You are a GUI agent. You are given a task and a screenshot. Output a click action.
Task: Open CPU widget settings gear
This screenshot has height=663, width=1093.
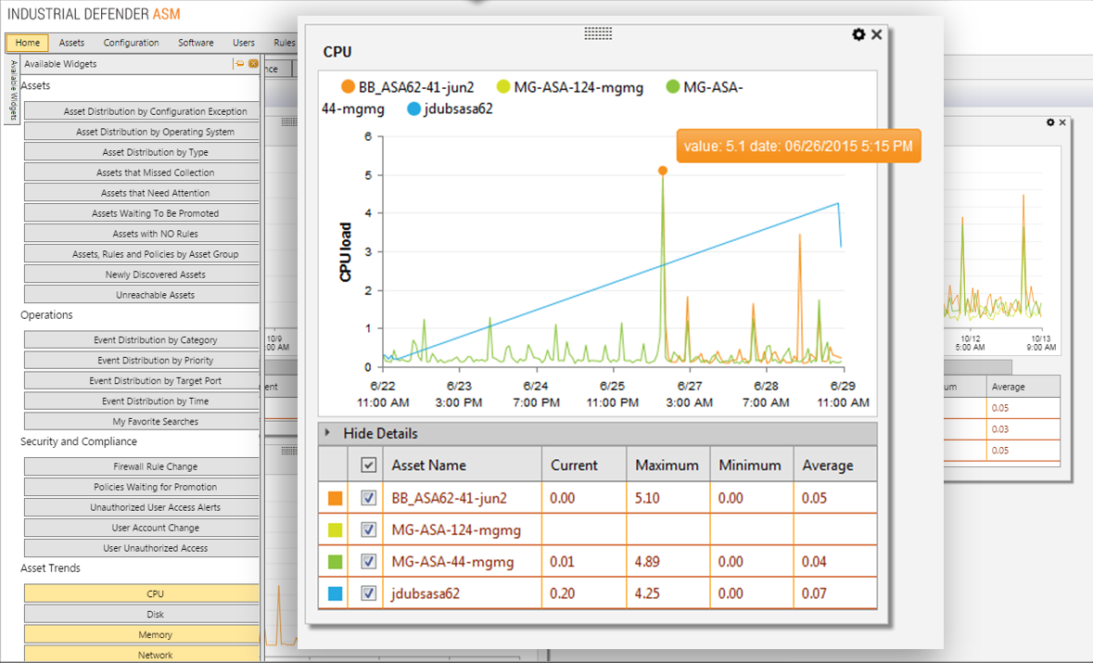858,34
